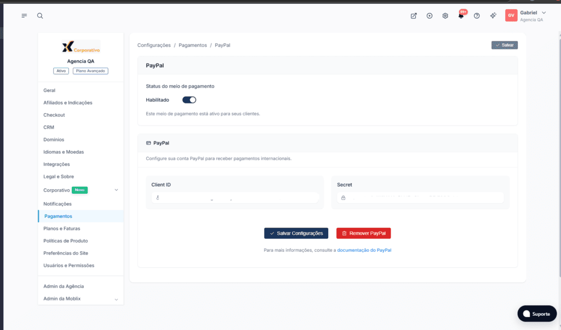This screenshot has height=330, width=561.
Task: Open the Corporativo menu item
Action: click(56, 190)
